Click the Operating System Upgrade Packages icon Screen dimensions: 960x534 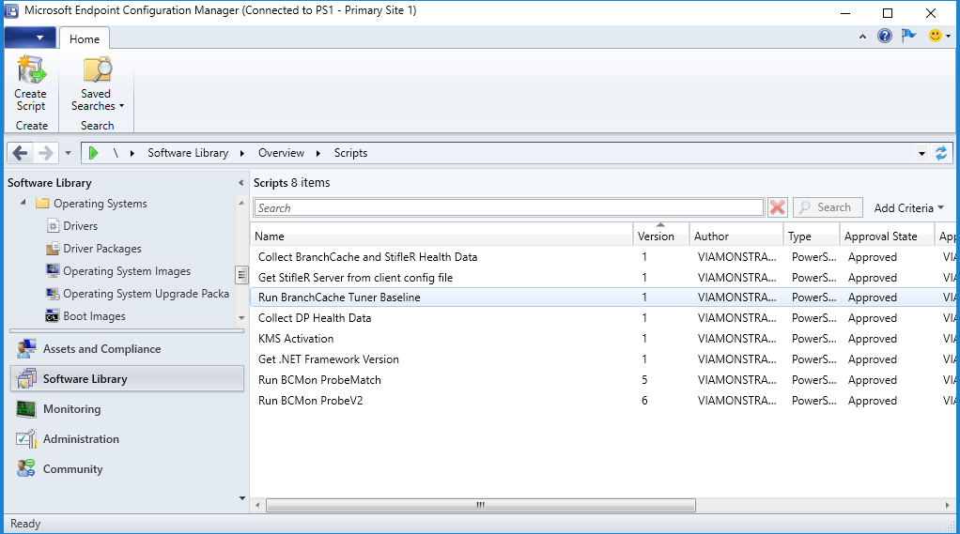[54, 294]
